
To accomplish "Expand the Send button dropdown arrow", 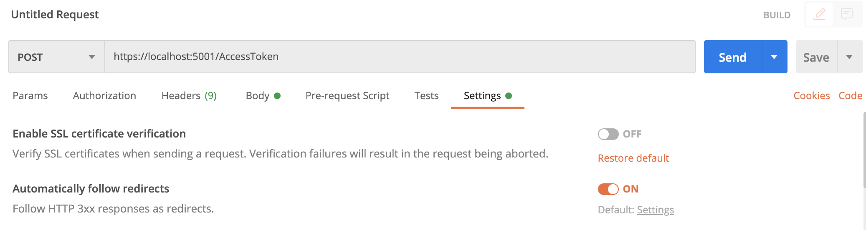I will coord(775,57).
